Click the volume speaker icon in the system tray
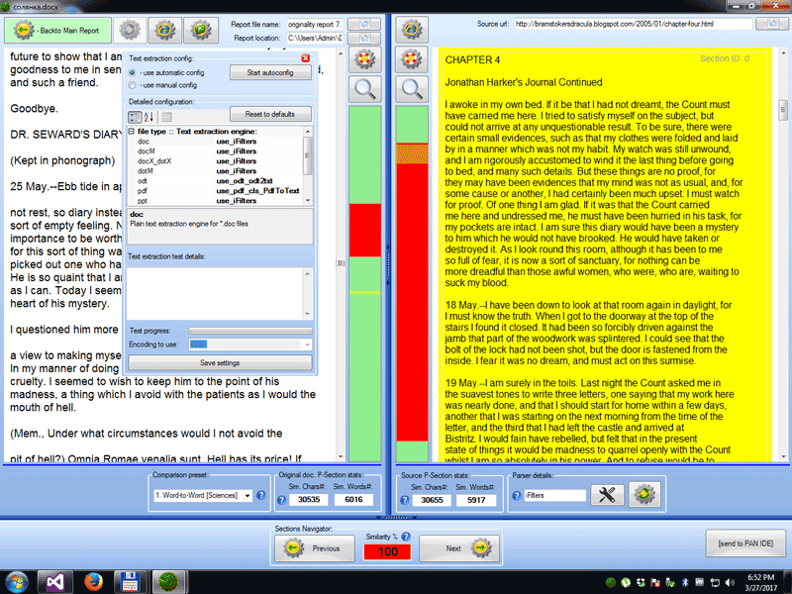The image size is (792, 594). coord(731,583)
